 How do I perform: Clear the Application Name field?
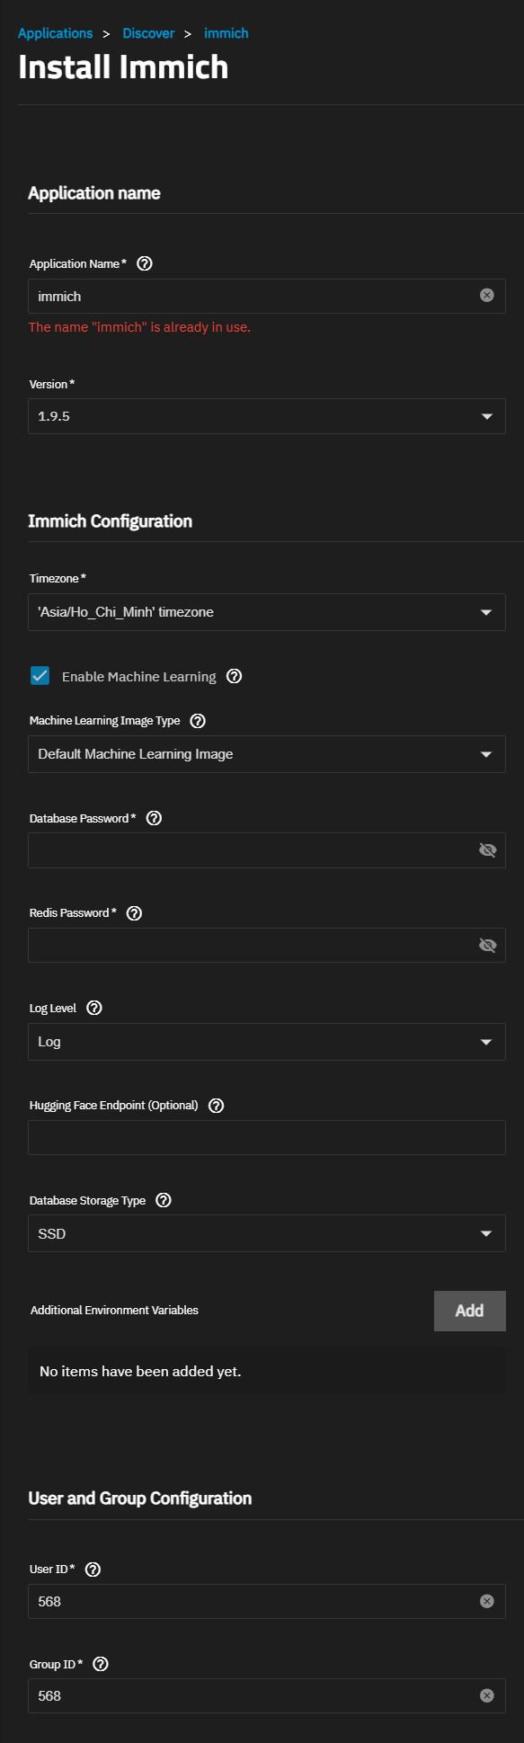487,296
